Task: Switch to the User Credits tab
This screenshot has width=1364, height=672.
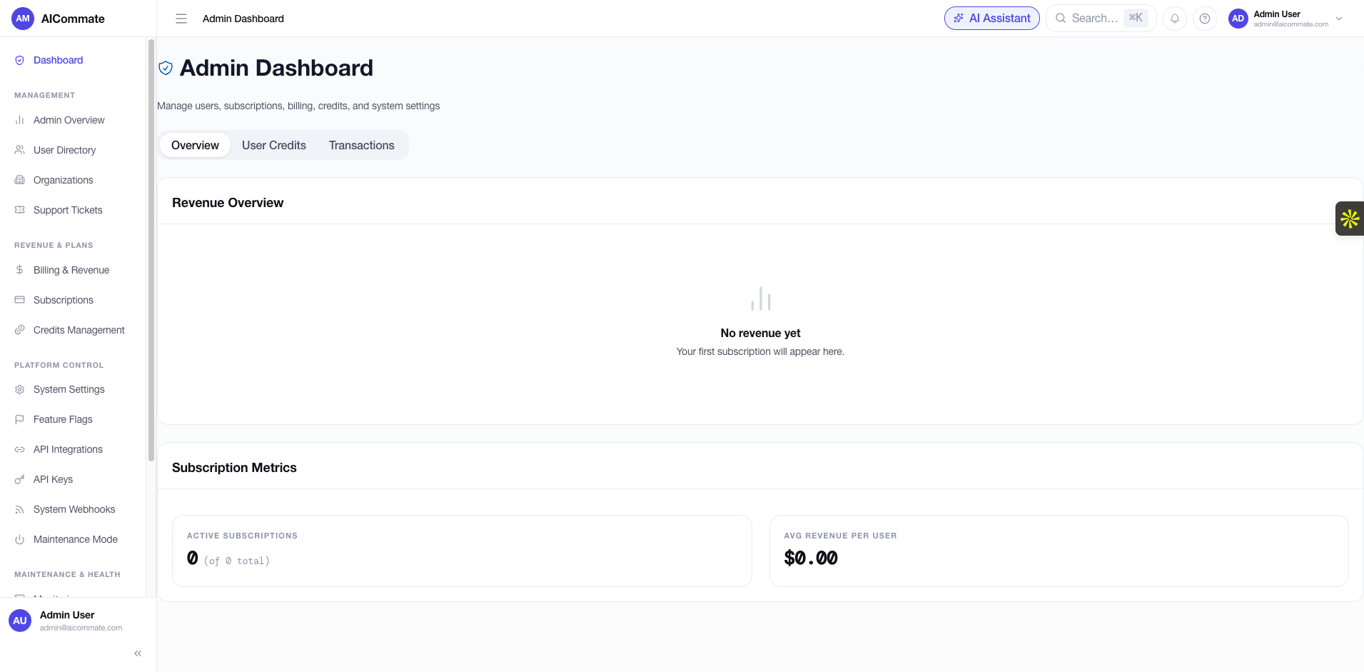Action: (274, 145)
